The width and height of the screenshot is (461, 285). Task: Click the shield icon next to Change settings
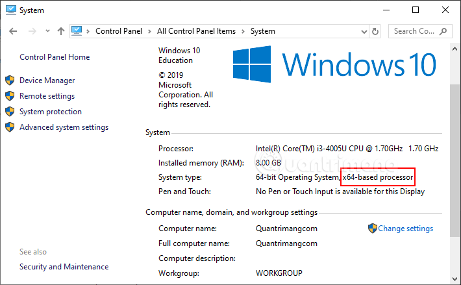point(373,229)
